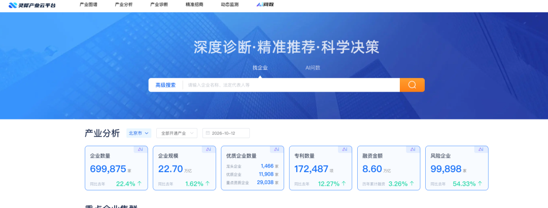This screenshot has width=548, height=208.
Task: Click the AI badge on 风险企业 card
Action: [481, 149]
